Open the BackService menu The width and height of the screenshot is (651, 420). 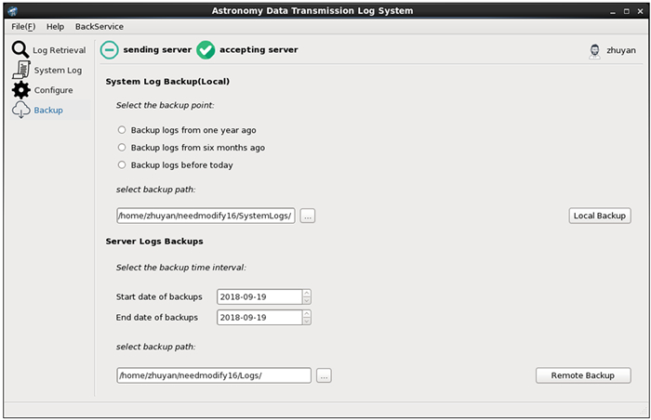click(99, 27)
